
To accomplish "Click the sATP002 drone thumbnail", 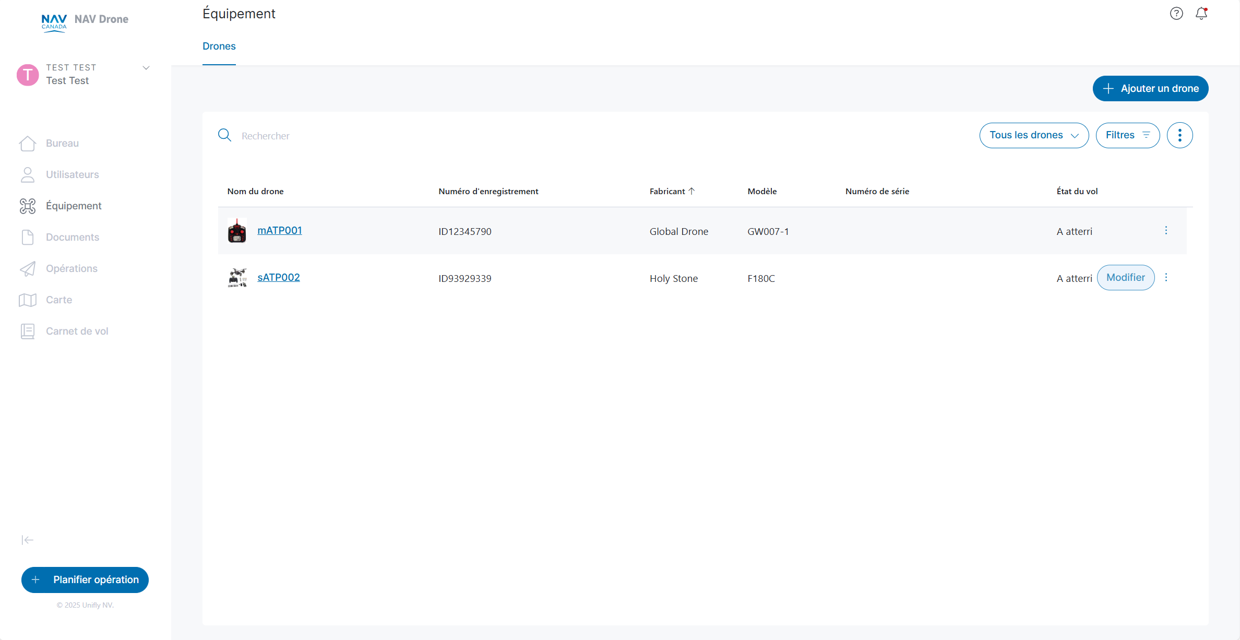I will 237,277.
